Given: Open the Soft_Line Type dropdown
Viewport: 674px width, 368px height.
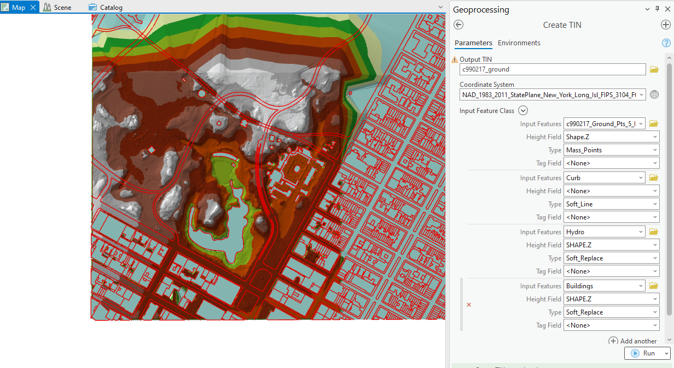Looking at the screenshot, I should [611, 204].
